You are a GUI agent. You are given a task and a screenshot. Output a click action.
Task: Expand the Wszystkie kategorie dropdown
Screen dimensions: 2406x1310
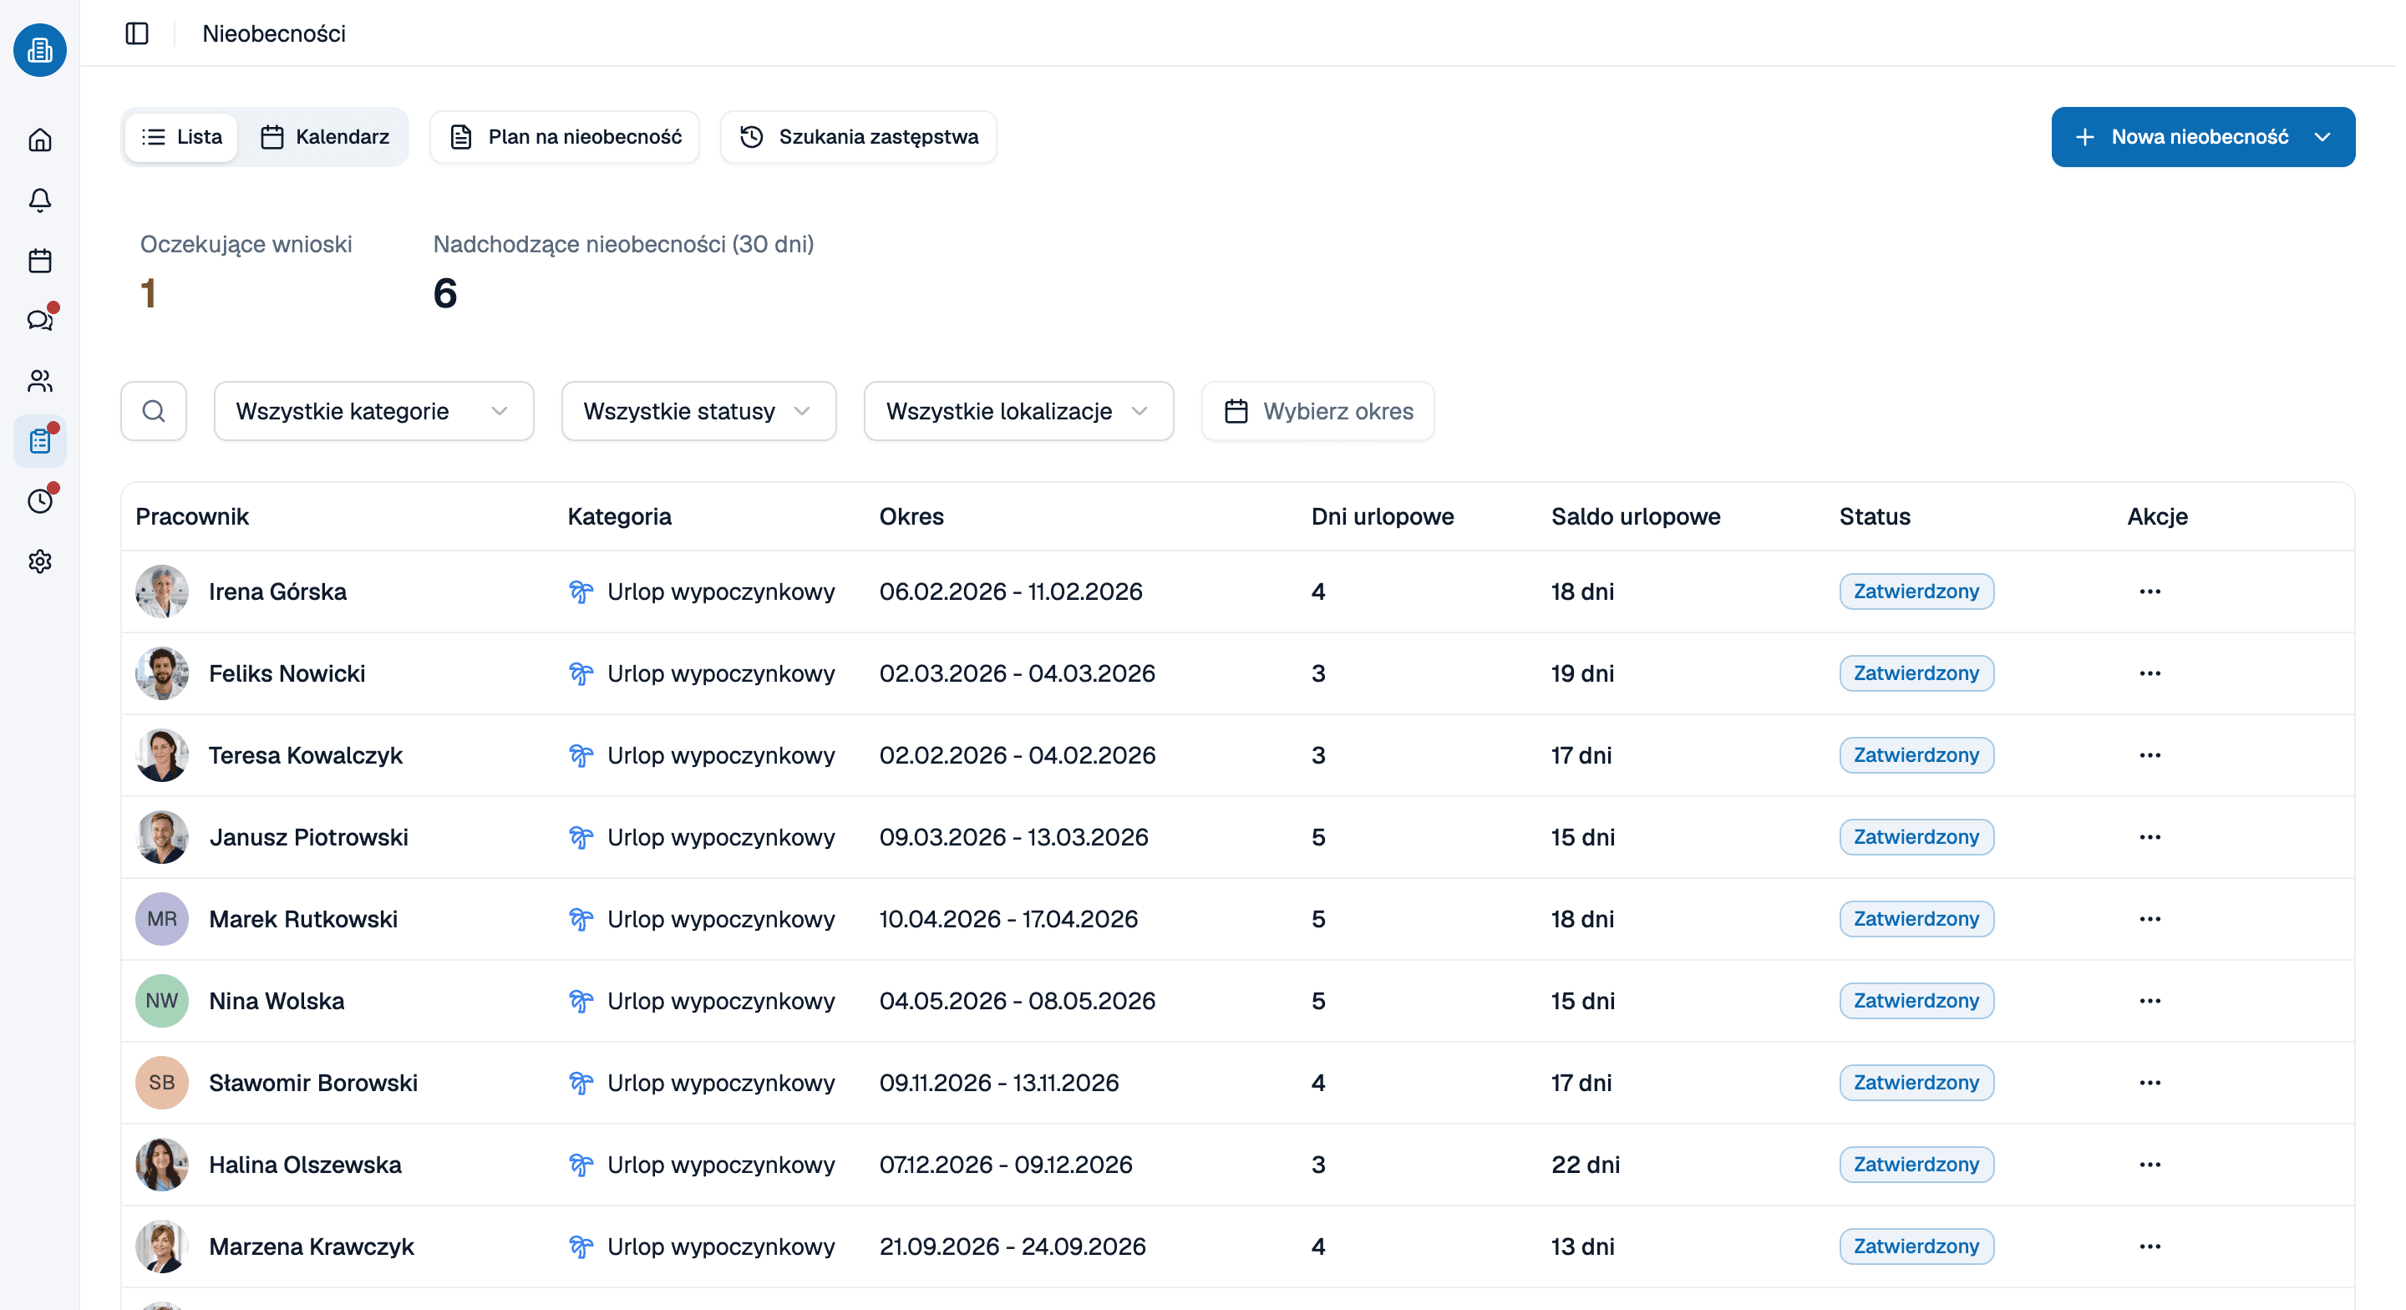click(x=373, y=411)
